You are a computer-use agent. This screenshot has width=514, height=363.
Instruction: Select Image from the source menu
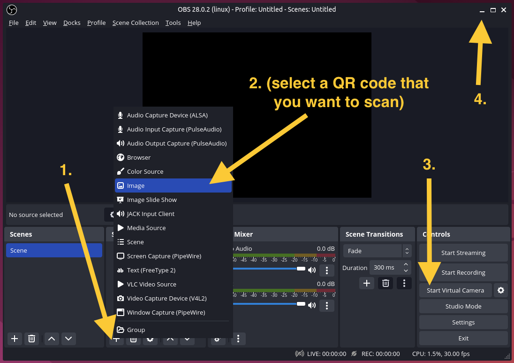(x=173, y=186)
